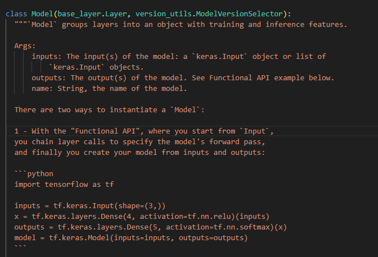Click 'ModelVersionSelector' in the class bases
The width and height of the screenshot is (378, 257).
tap(239, 13)
